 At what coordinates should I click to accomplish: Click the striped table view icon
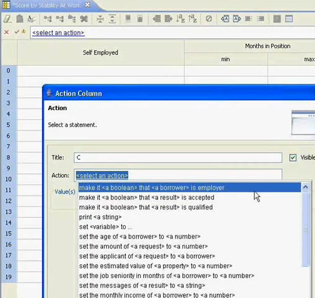coord(289,19)
